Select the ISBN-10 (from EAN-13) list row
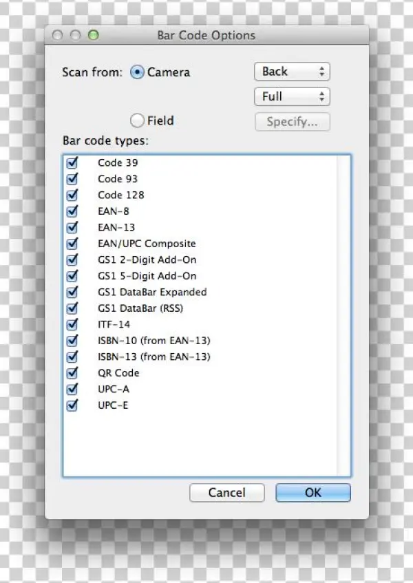The width and height of the screenshot is (413, 583). click(201, 341)
